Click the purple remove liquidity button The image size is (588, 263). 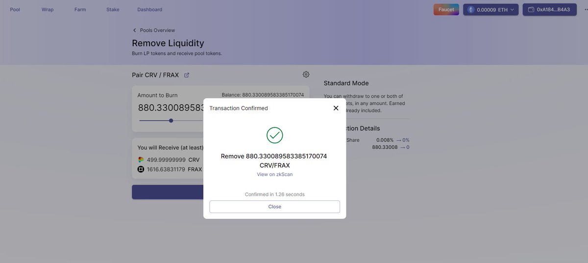point(168,192)
